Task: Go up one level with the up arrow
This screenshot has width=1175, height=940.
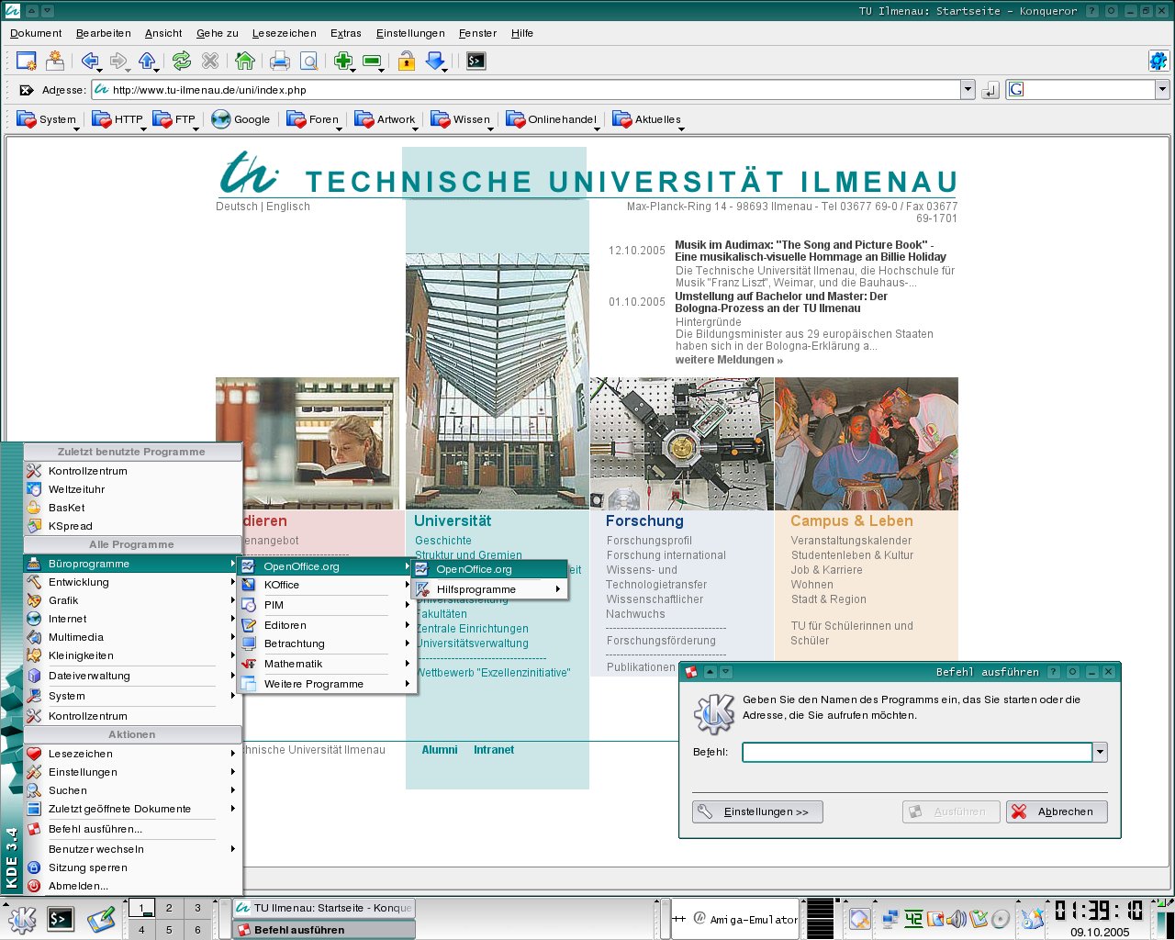Action: tap(147, 62)
